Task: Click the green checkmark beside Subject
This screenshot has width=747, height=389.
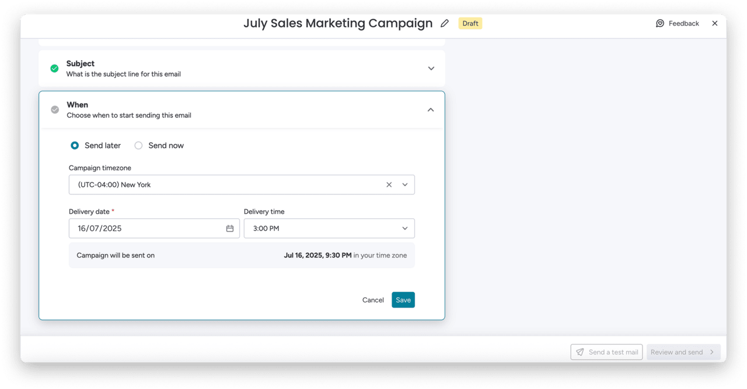Action: point(54,68)
